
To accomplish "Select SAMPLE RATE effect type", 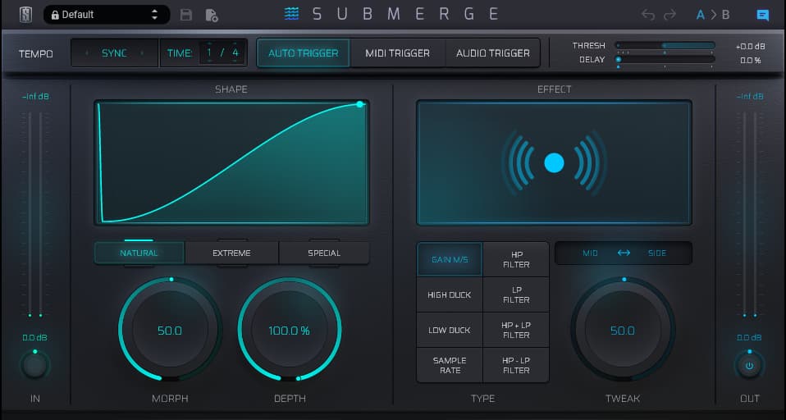I will click(x=450, y=365).
